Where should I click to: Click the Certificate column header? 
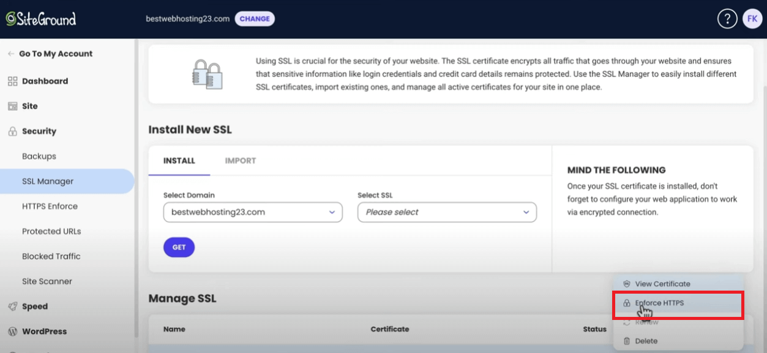coord(390,329)
